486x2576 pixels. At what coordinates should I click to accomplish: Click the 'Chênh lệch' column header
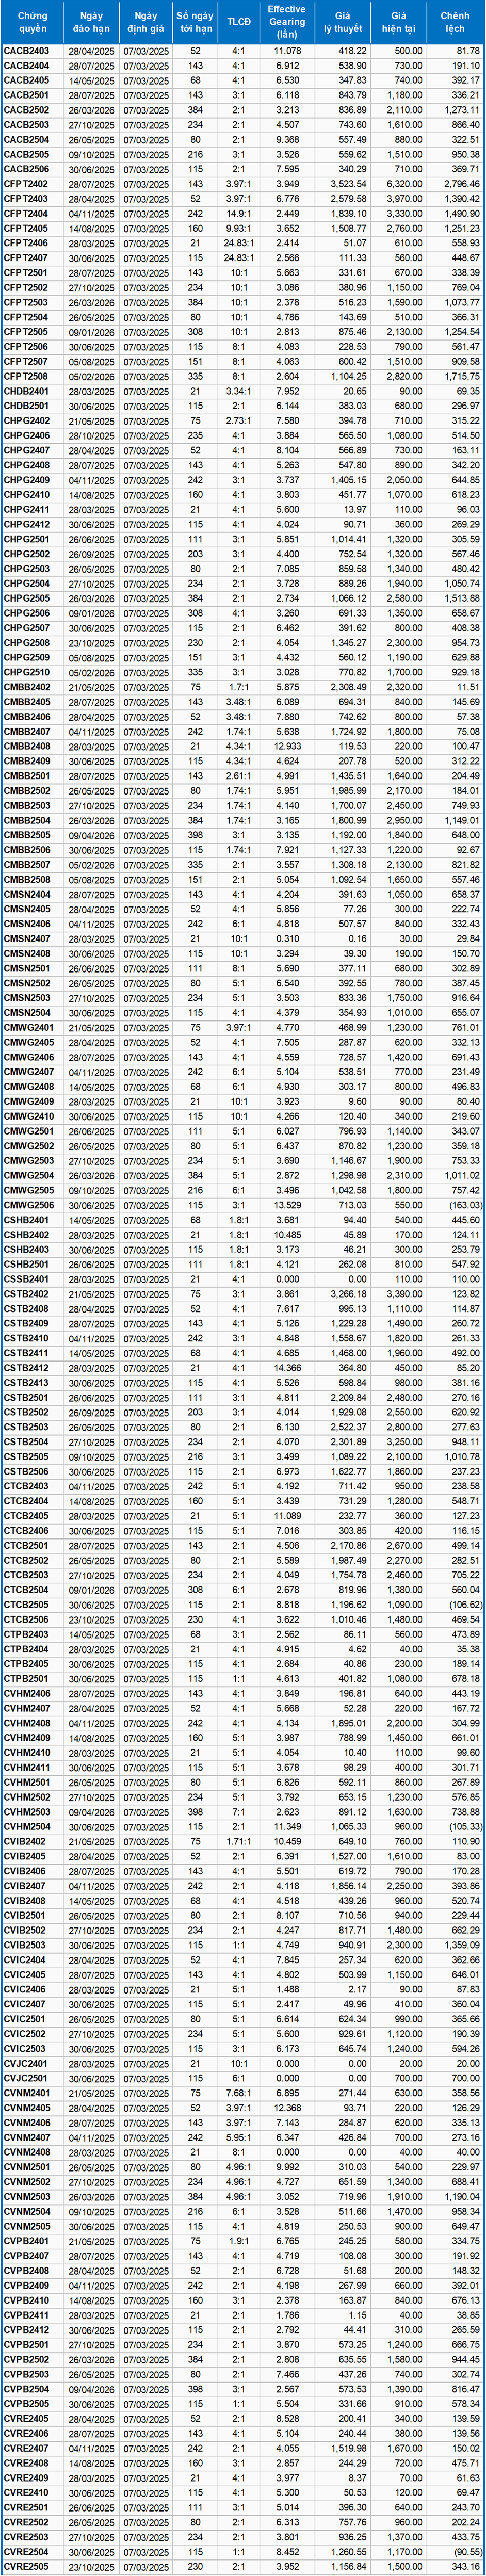tap(455, 23)
